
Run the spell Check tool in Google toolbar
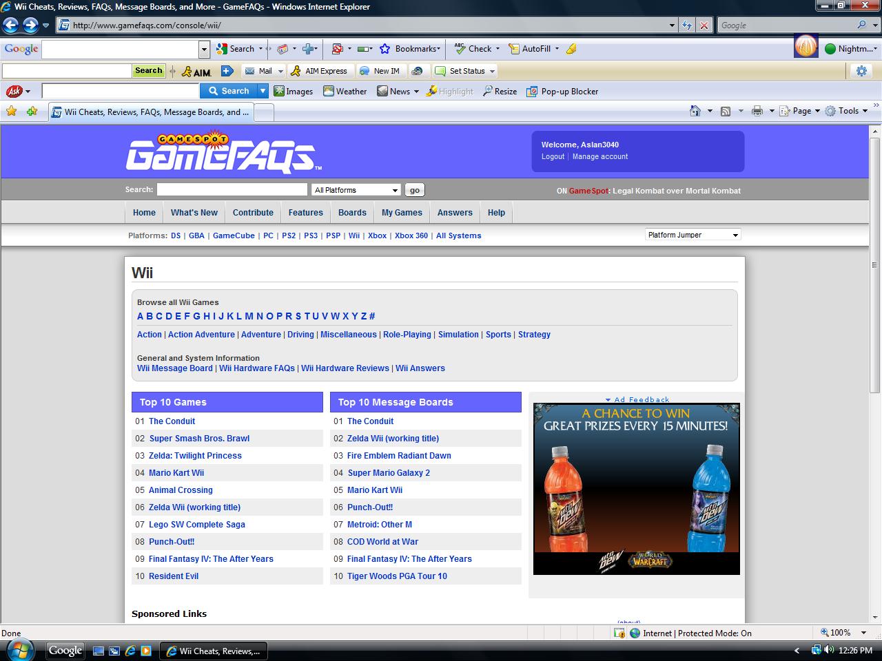pos(474,49)
